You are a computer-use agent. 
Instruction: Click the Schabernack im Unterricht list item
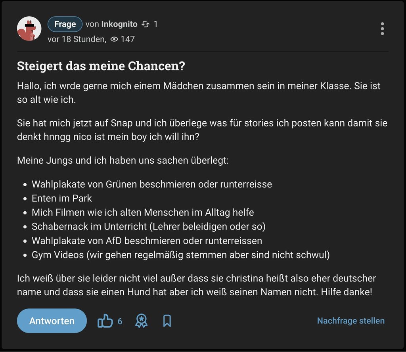[148, 226]
